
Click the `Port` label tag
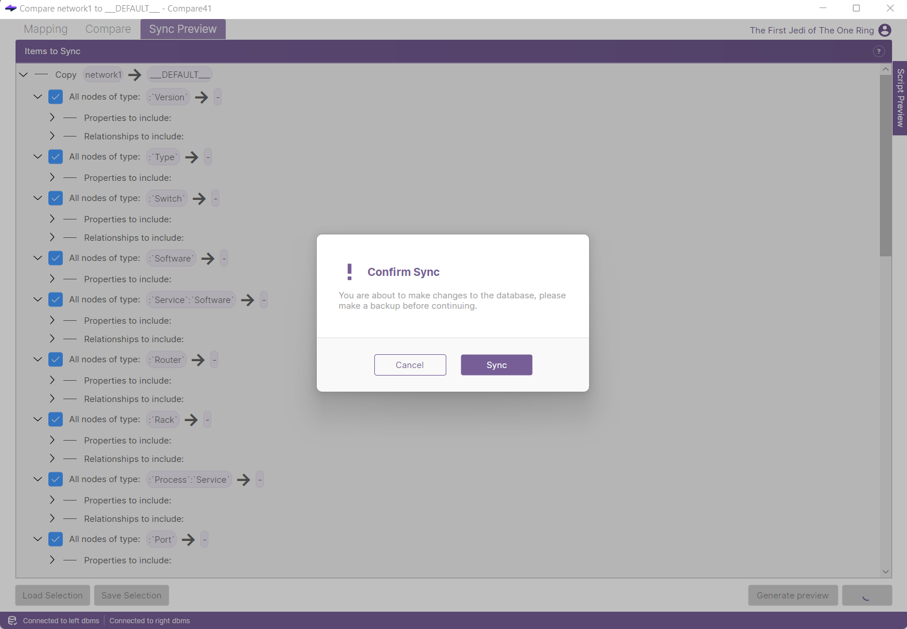[x=161, y=539]
